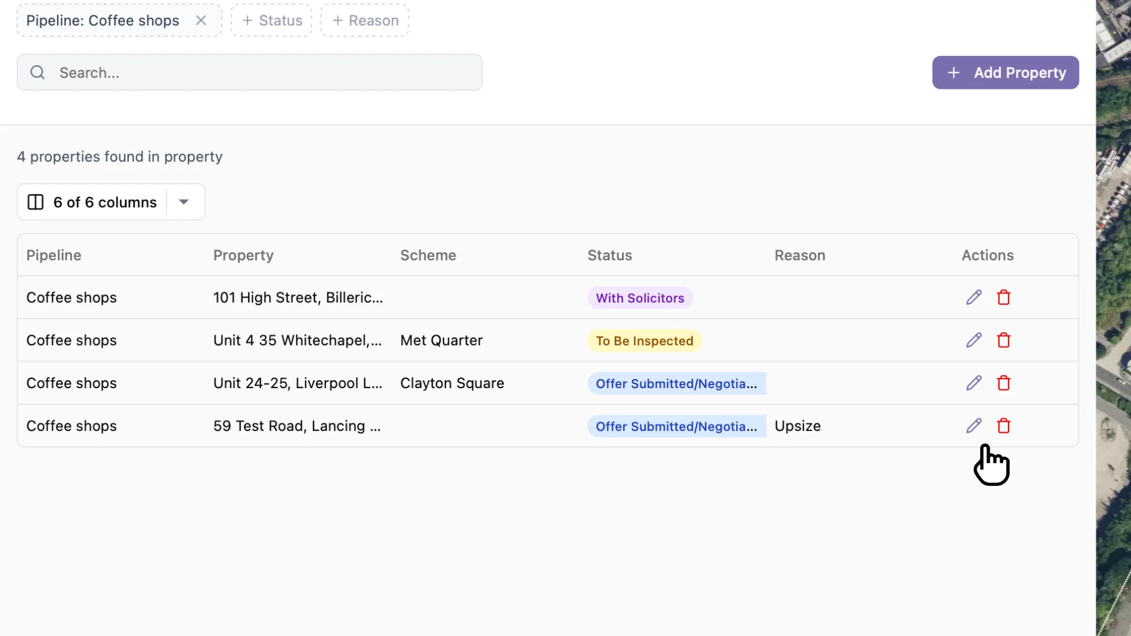Click the columns layout icon
1131x636 pixels.
pyautogui.click(x=35, y=202)
